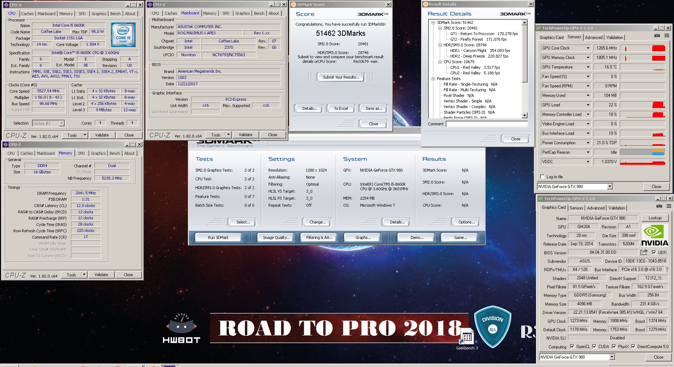Open Graphics tab in CPU-Z CPU window

click(99, 14)
